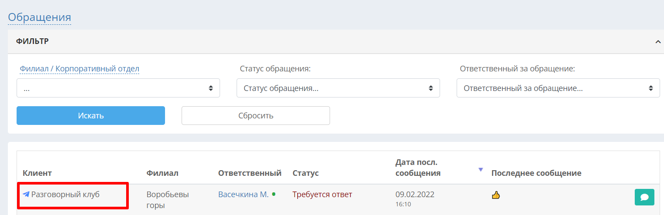
Task: Open the Филиал / Корпоративный отдел dropdown
Action: coord(118,88)
